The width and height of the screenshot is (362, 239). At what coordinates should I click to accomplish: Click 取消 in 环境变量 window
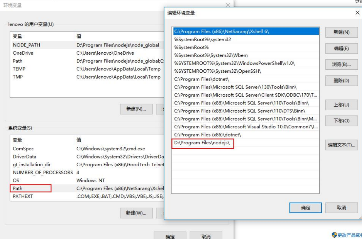[x=206, y=235]
